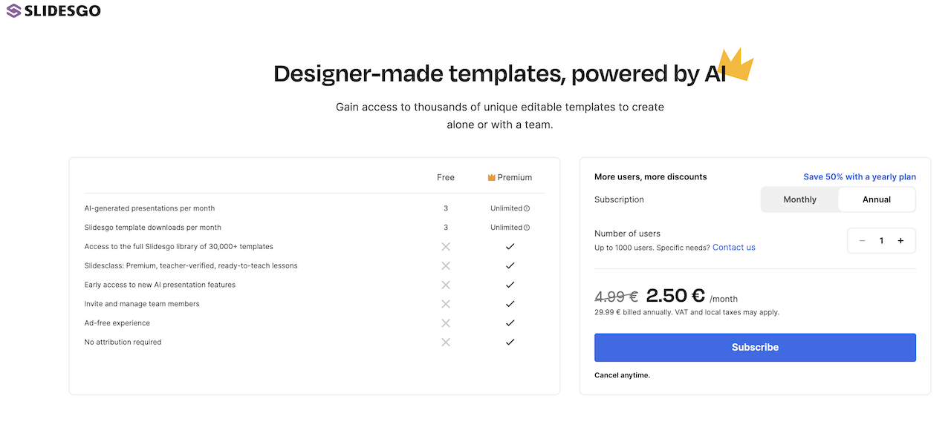This screenshot has width=951, height=430.
Task: Click Free value 3 for template downloads
Action: (446, 228)
